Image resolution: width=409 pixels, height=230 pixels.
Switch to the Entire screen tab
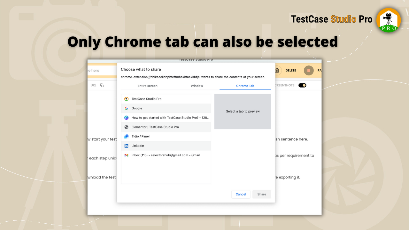tap(147, 86)
